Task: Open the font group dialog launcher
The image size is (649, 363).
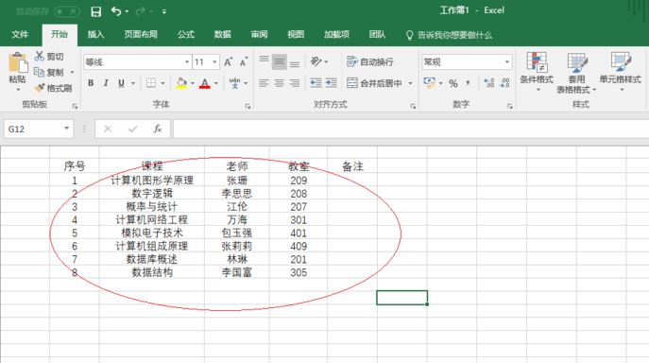Action: point(248,106)
